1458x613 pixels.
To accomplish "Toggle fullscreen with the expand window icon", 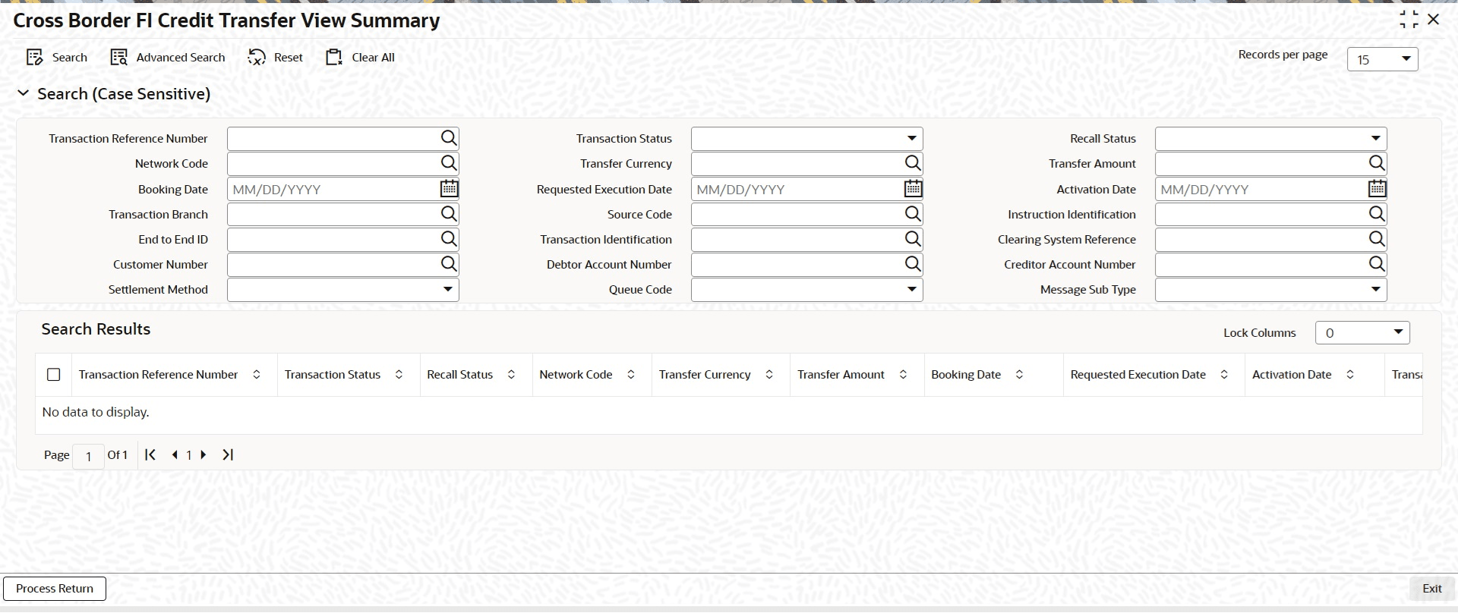I will (x=1409, y=20).
